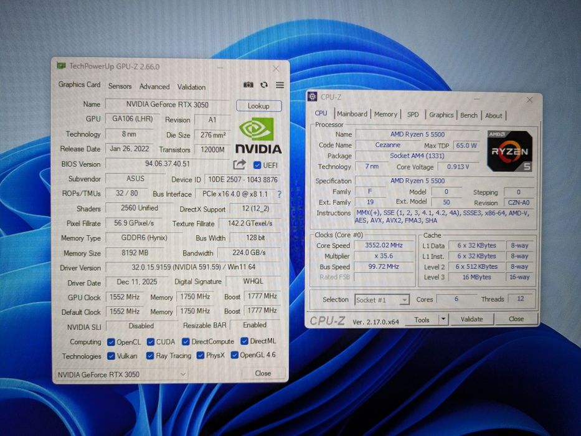Click the Release Date value Jan 26, 2022
Image resolution: width=581 pixels, height=436 pixels.
pos(130,149)
